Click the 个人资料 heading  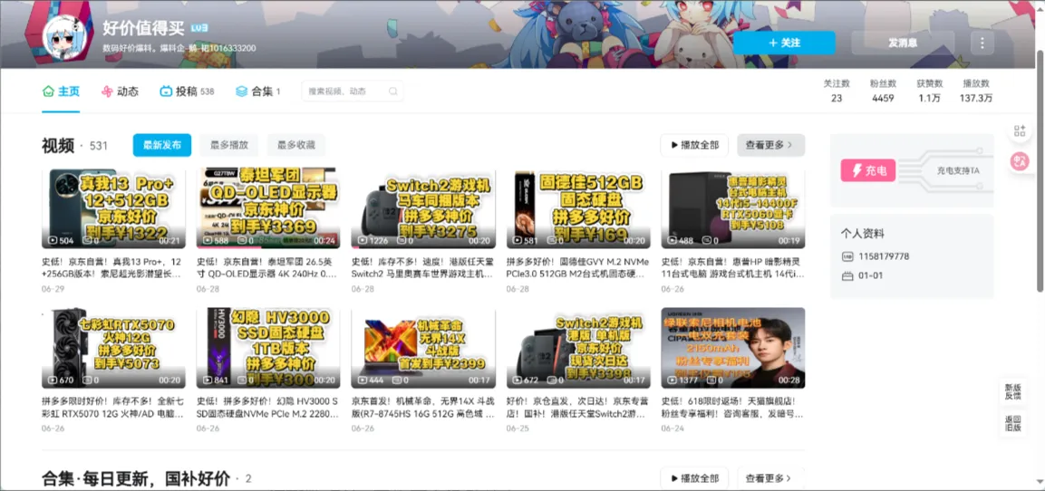[x=863, y=234]
